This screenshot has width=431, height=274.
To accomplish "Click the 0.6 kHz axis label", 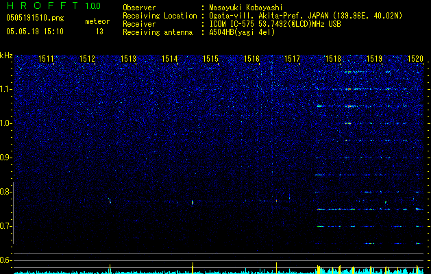I will click(x=5, y=260).
